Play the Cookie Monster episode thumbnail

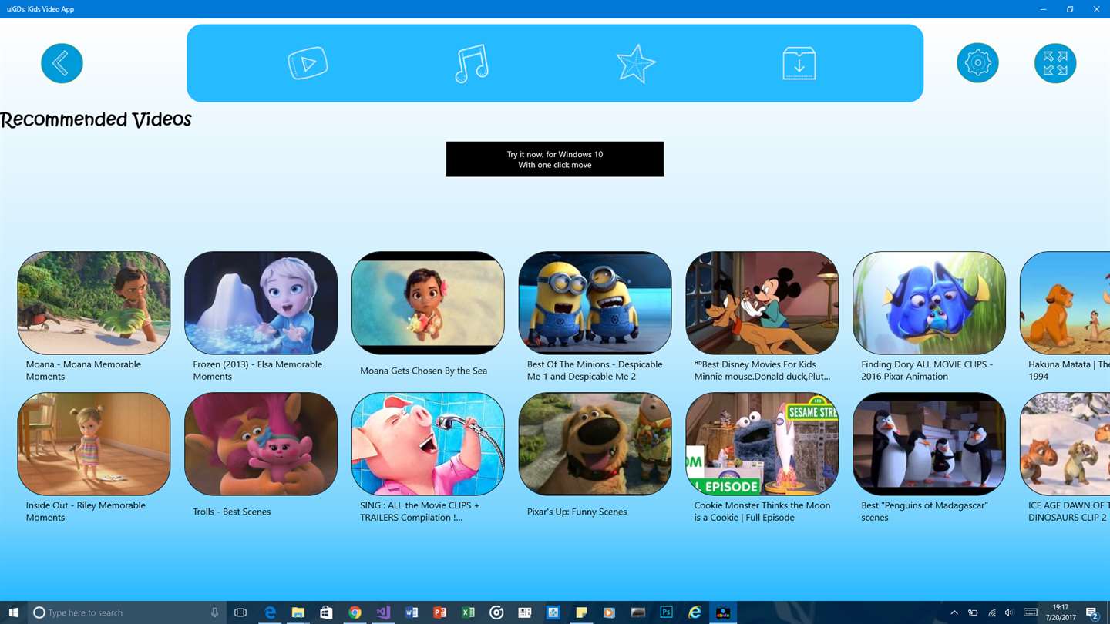762,444
